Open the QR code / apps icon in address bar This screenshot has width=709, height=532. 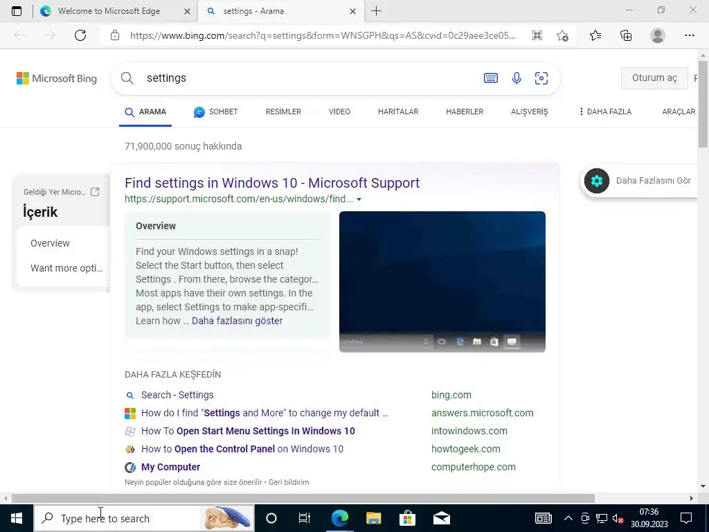coord(537,35)
